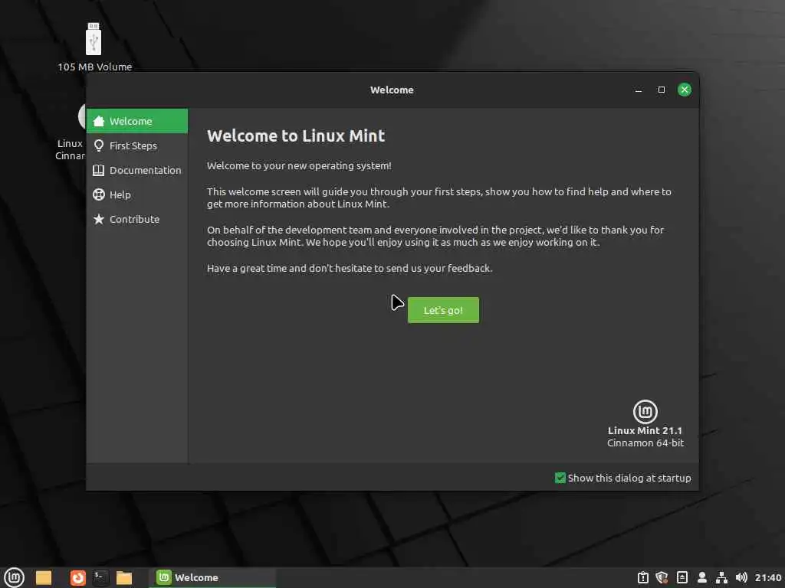Launch the Firefox browser from the taskbar

(77, 577)
